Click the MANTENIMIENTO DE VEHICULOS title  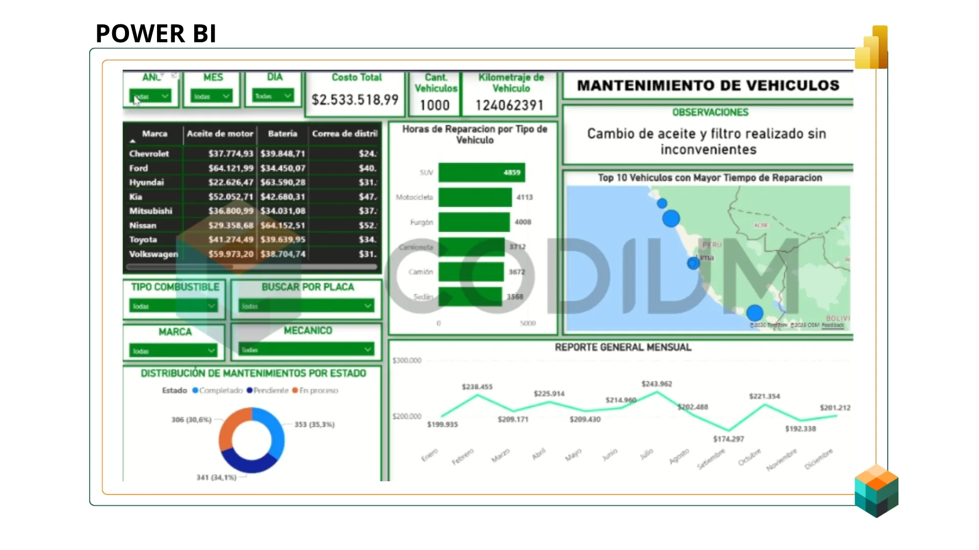coord(708,86)
